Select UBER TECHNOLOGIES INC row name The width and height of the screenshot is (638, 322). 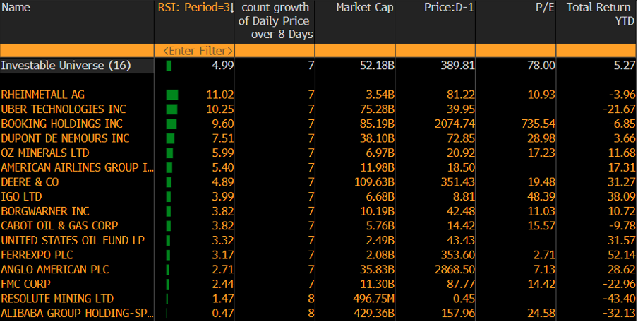[64, 109]
